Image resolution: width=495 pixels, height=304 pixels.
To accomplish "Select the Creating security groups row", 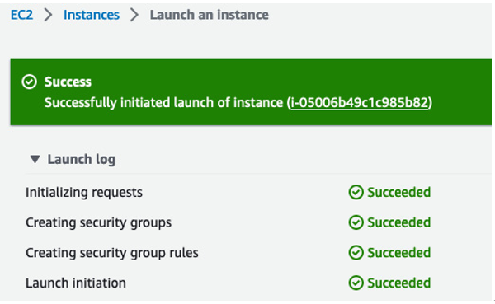I will (259, 222).
